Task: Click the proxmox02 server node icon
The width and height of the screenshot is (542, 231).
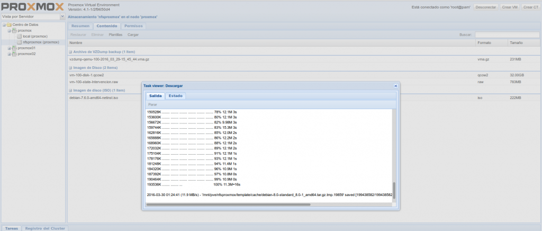Action: coord(14,54)
